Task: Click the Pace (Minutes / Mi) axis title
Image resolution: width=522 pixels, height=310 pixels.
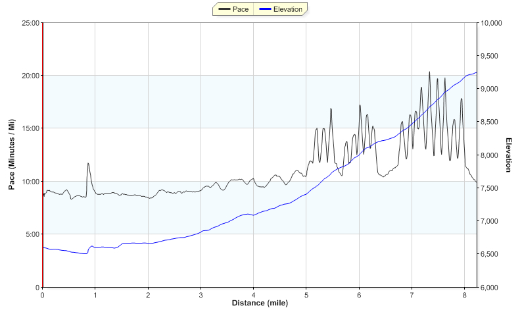Action: (12, 154)
